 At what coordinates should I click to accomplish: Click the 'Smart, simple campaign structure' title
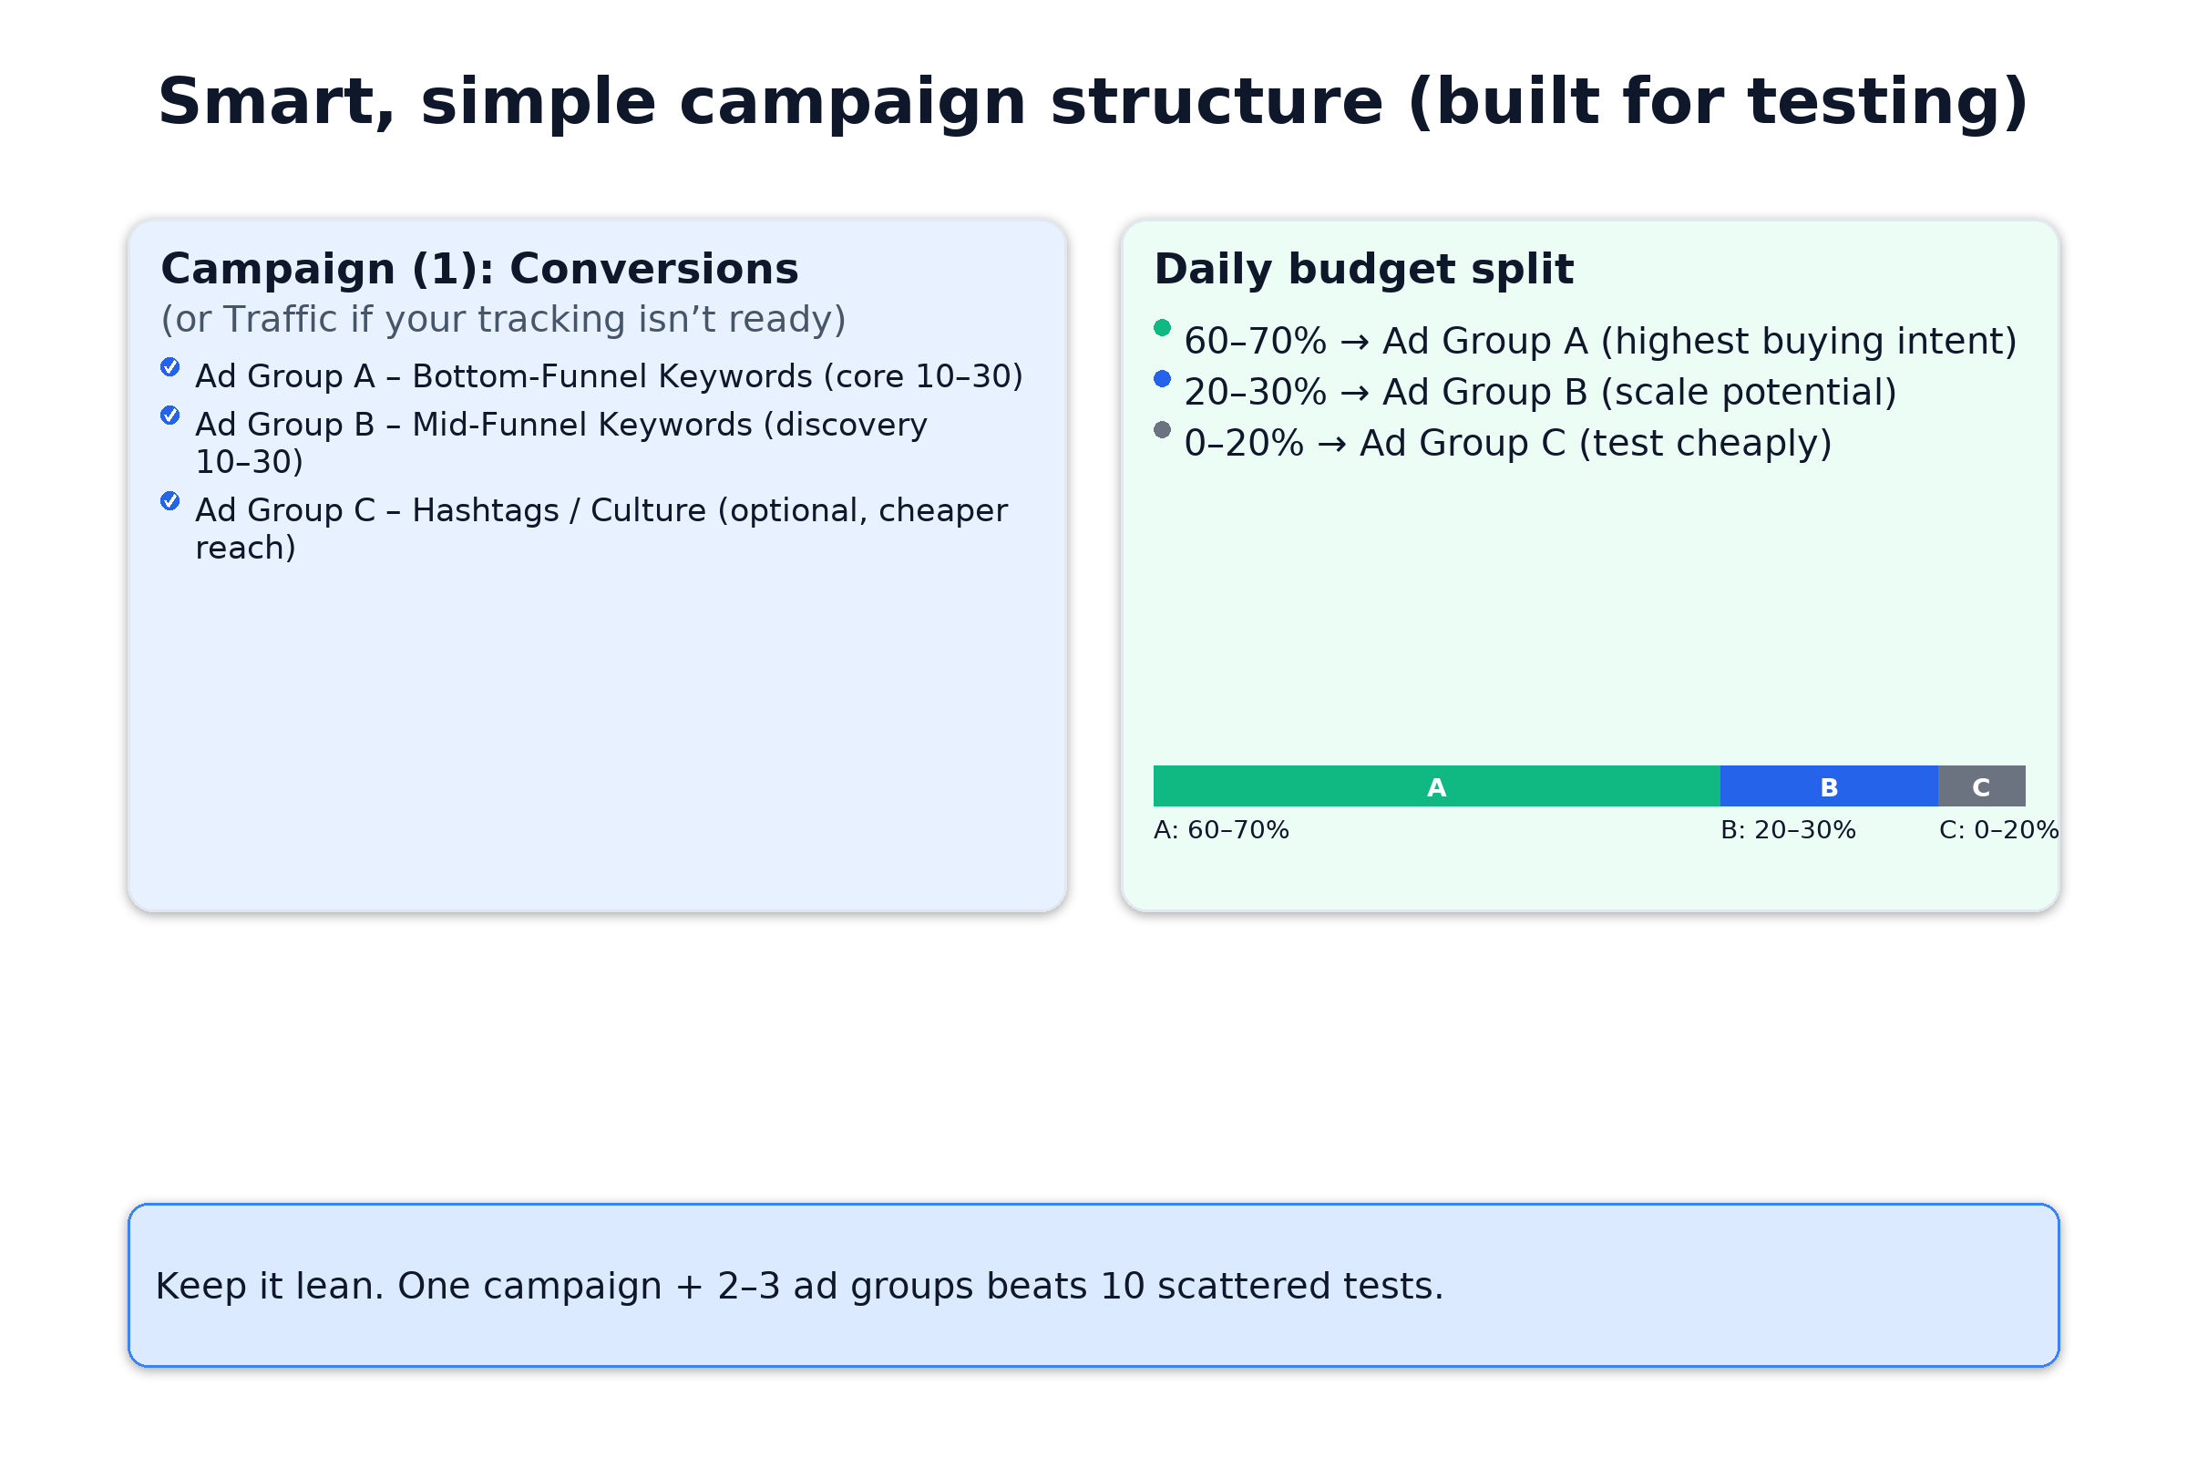[x=1093, y=101]
